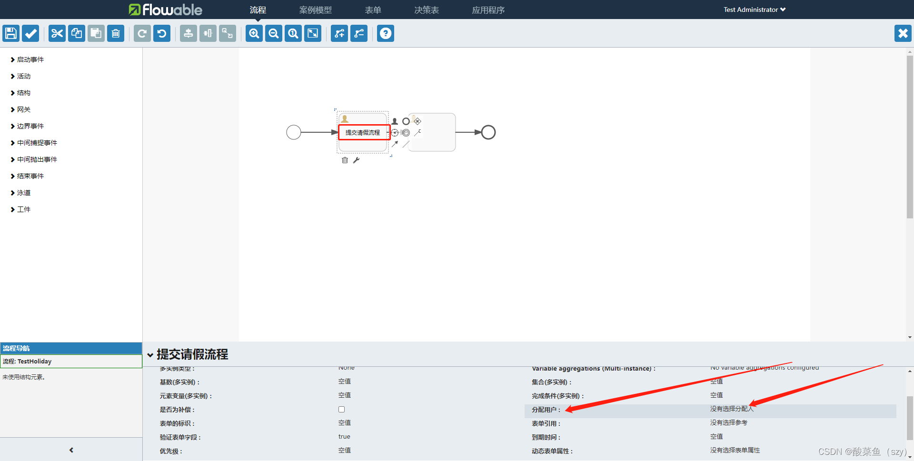This screenshot has width=914, height=461.
Task: Add intermediate timer event from quick menu
Action: pyautogui.click(x=395, y=133)
